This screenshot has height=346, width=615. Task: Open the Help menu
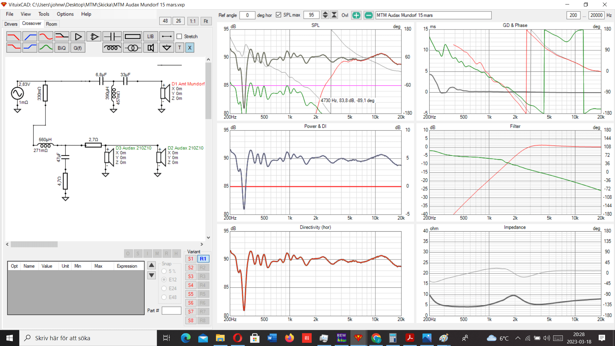[86, 14]
